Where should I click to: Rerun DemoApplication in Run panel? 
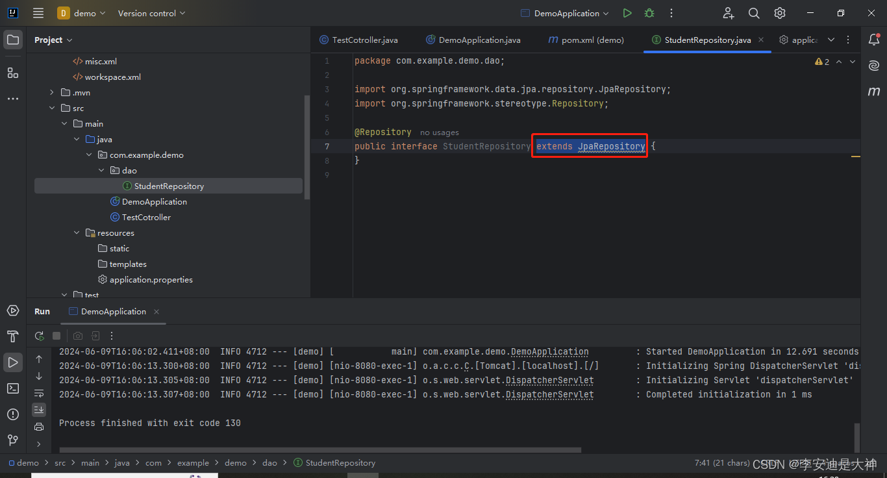(x=40, y=336)
